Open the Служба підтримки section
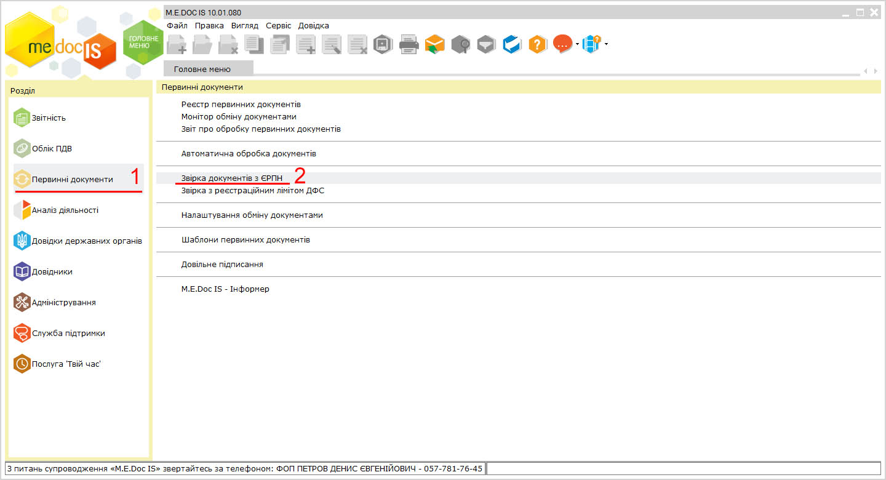Image resolution: width=886 pixels, height=480 pixels. pos(79,333)
